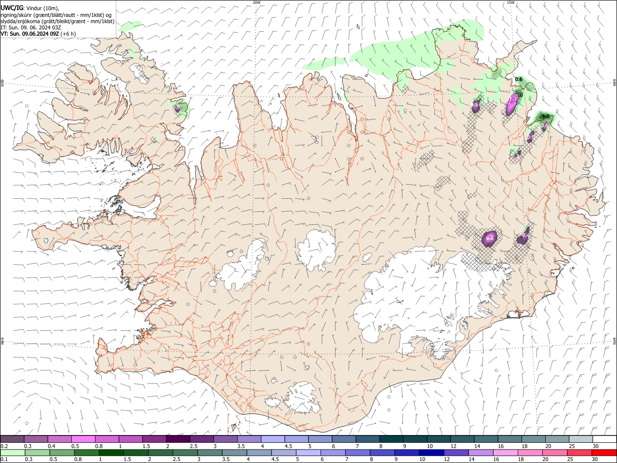
Task: Click the "UWC/IG" title text
Action: (x=12, y=8)
